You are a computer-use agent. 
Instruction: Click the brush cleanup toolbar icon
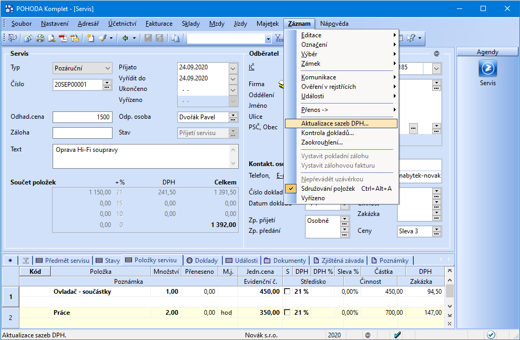103,38
